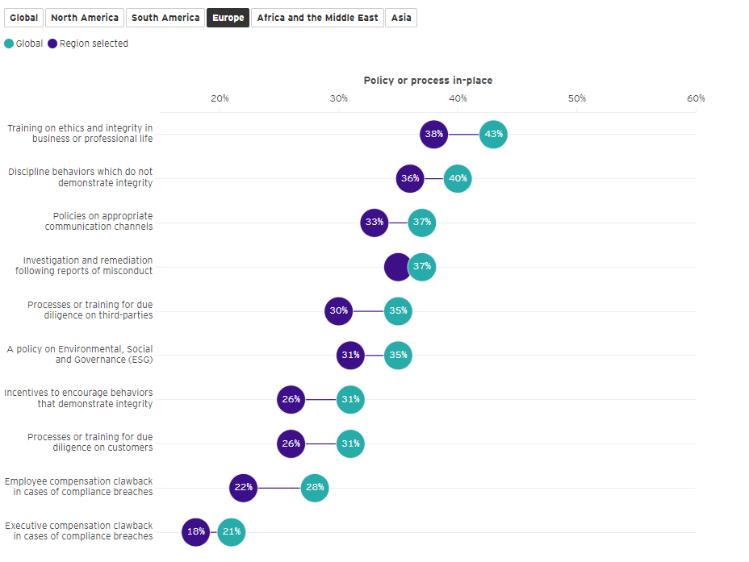Click the 28% Global employee clawback marker
The width and height of the screenshot is (749, 562).
click(315, 487)
